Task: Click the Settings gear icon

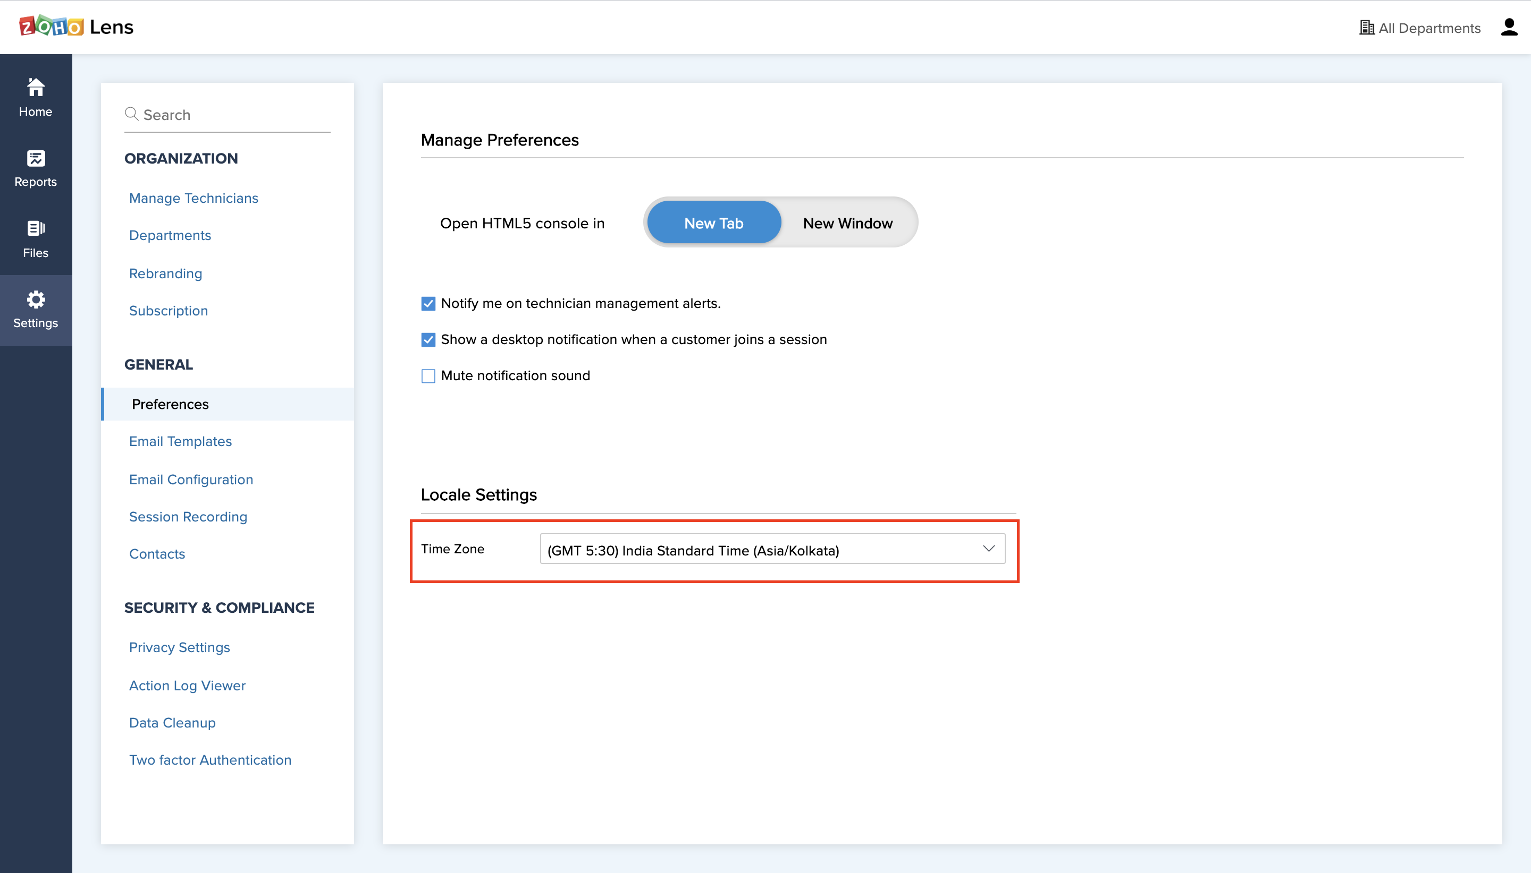Action: click(36, 299)
